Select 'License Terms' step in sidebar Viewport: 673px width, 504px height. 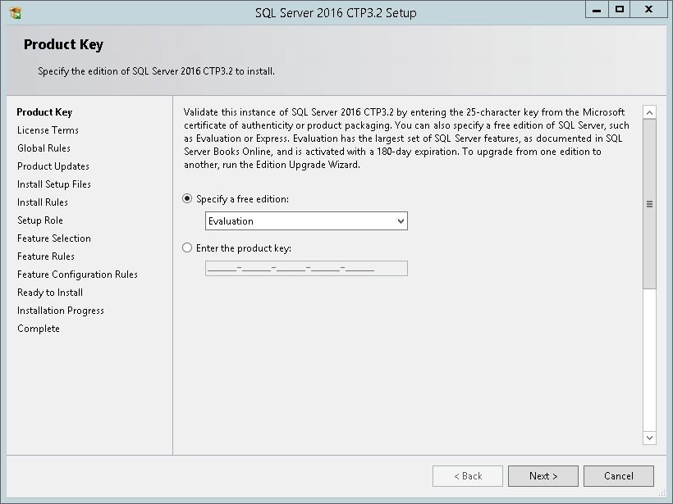48,130
